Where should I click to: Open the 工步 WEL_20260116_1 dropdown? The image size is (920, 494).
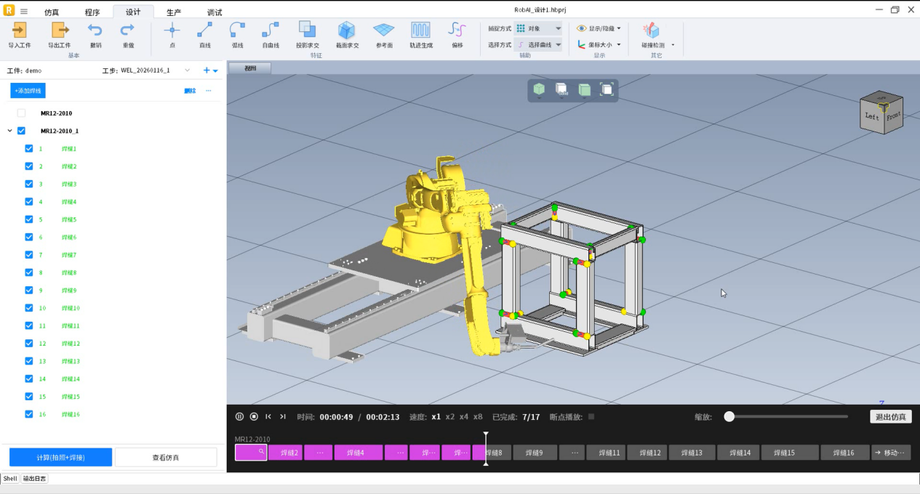click(187, 70)
